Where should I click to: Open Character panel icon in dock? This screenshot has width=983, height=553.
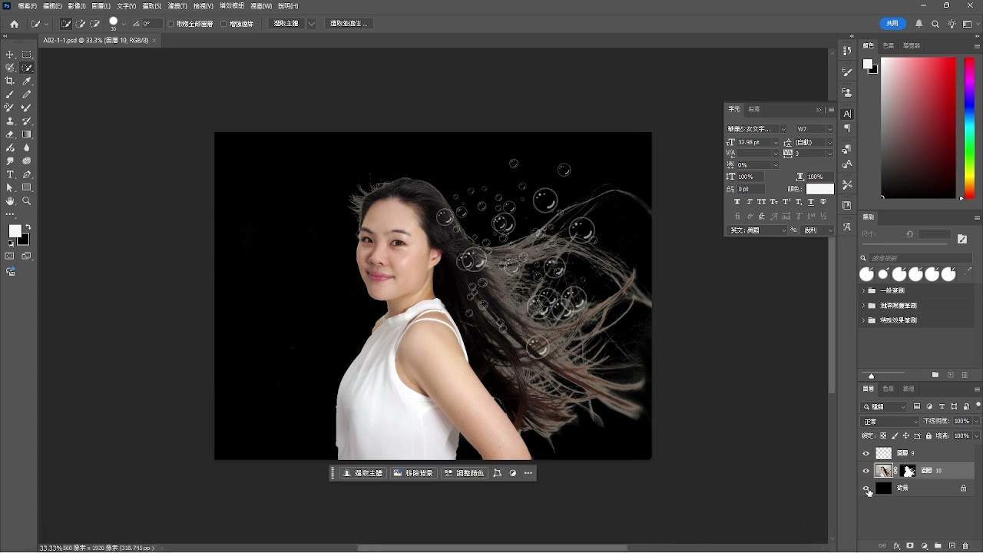click(x=847, y=114)
